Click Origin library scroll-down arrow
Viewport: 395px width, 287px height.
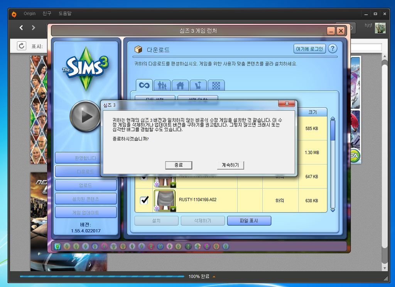point(385,268)
